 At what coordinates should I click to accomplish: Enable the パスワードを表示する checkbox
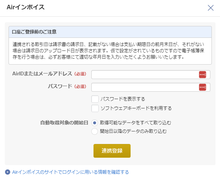pyautogui.click(x=95, y=99)
